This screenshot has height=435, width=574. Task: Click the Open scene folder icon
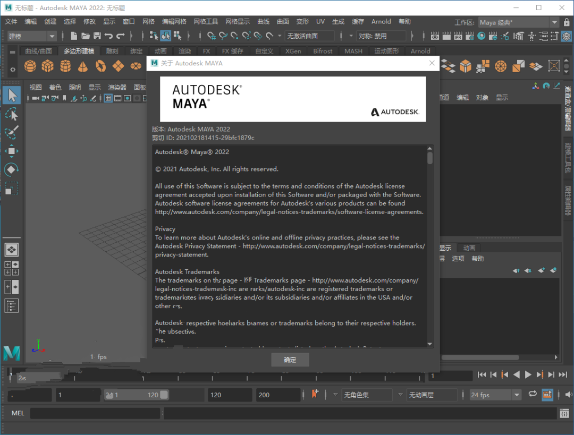[86, 36]
